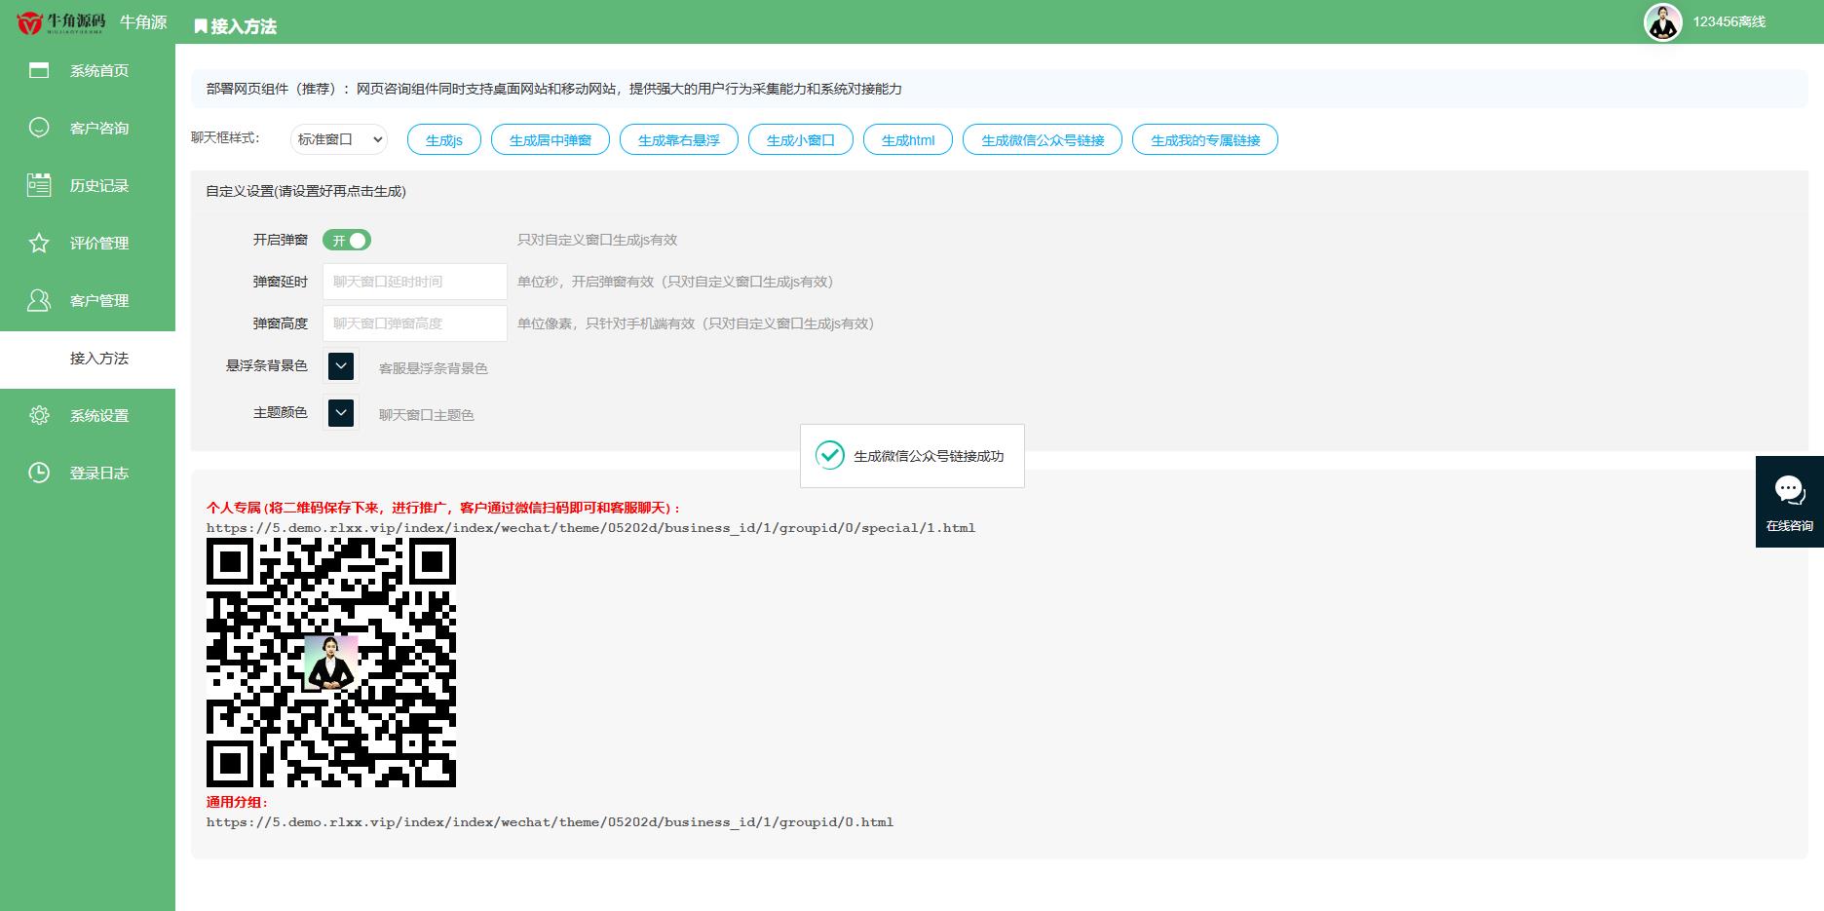The height and width of the screenshot is (911, 1824).
Task: Open the 主题颜色 color picker
Action: click(341, 413)
